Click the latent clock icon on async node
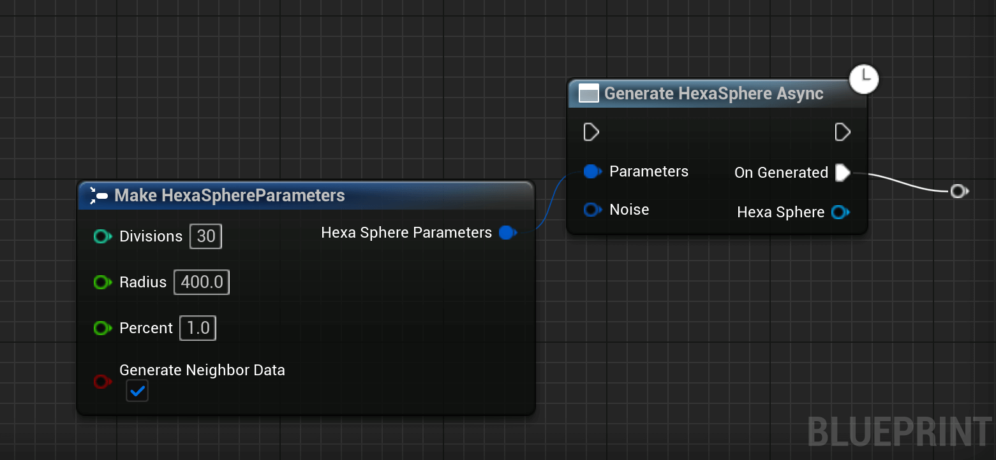 (864, 79)
